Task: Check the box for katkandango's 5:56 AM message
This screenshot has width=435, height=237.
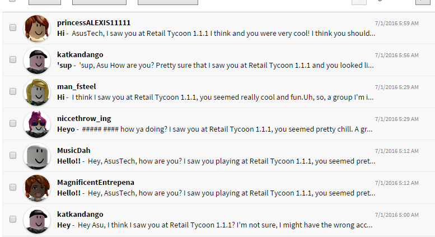Action: (x=13, y=59)
